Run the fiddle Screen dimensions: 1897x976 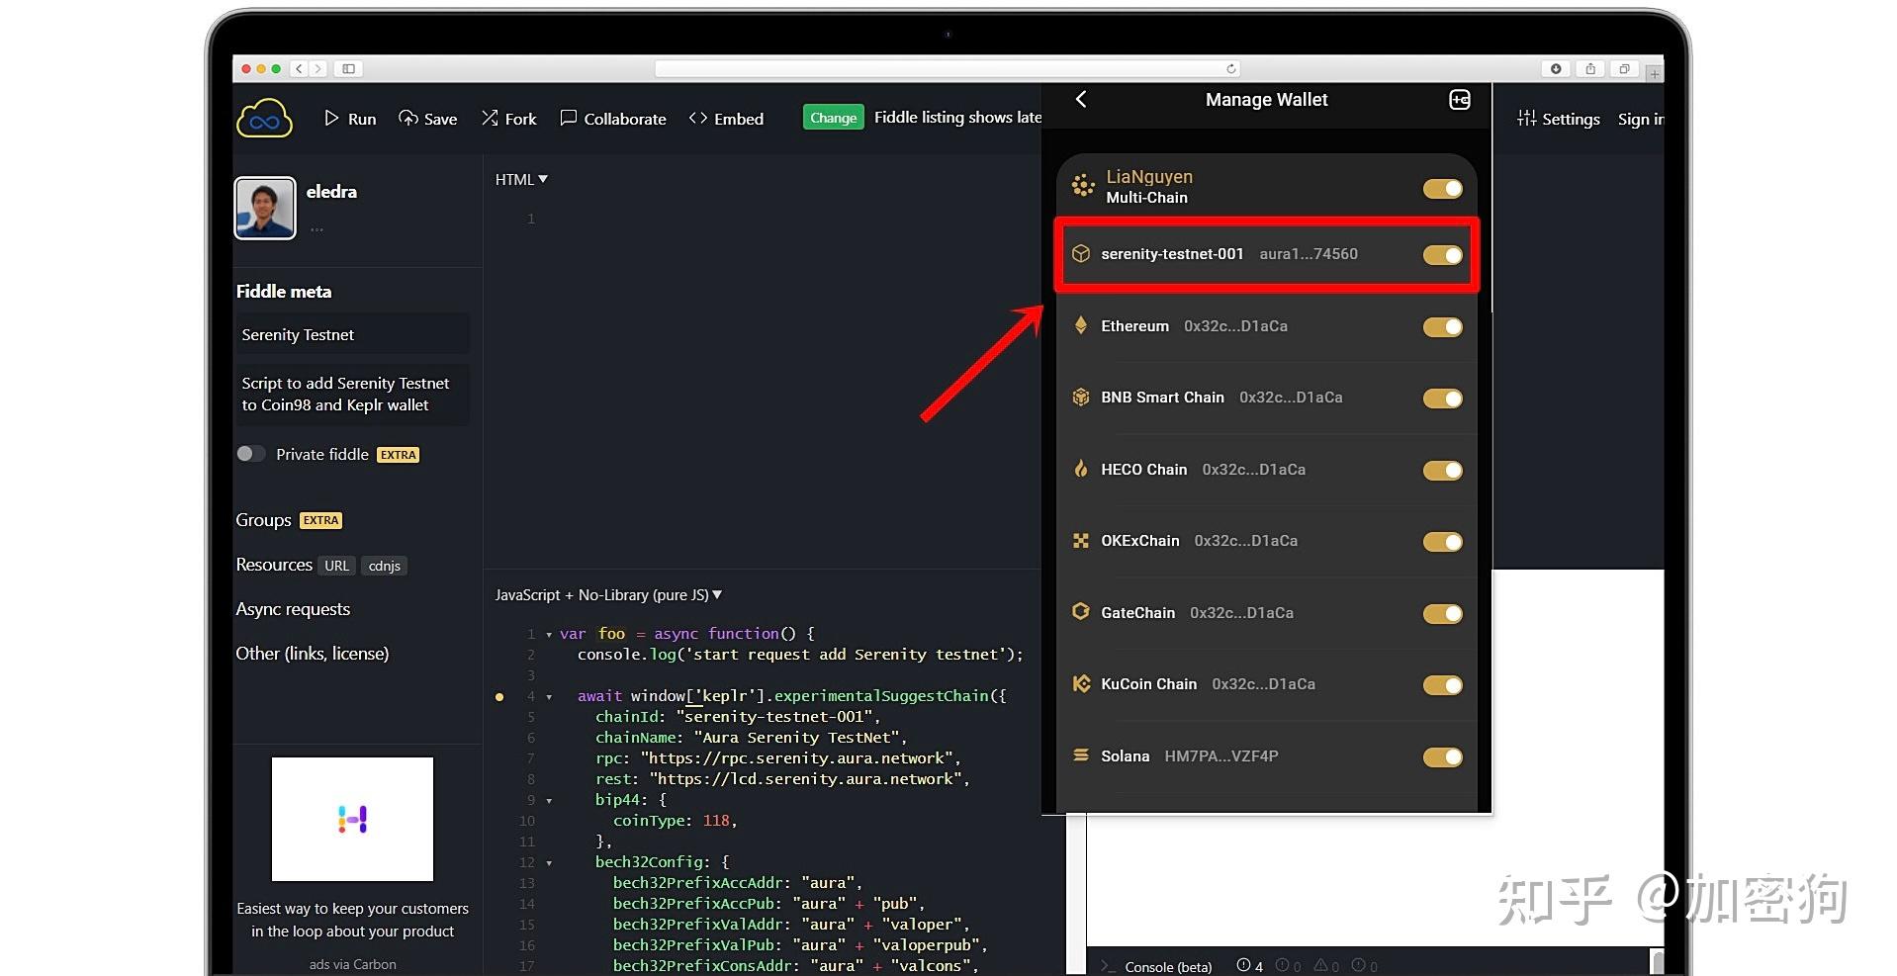click(350, 119)
